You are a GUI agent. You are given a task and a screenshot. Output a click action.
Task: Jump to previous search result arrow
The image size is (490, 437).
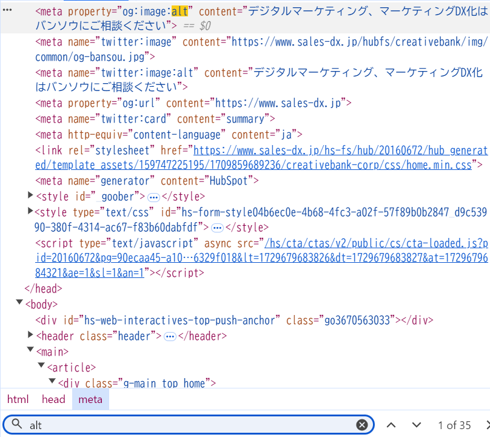[391, 425]
